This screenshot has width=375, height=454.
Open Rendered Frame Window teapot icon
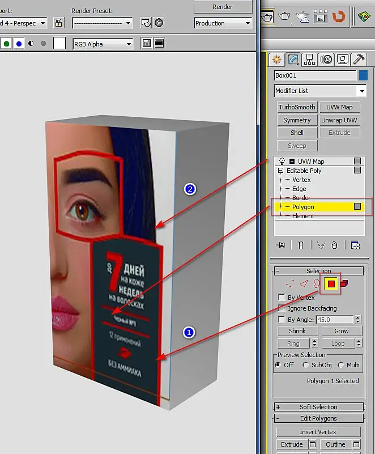coord(267,18)
